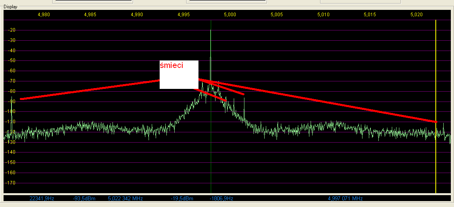
Task: Click the 22341,9Hz offset readout
Action: pos(42,198)
